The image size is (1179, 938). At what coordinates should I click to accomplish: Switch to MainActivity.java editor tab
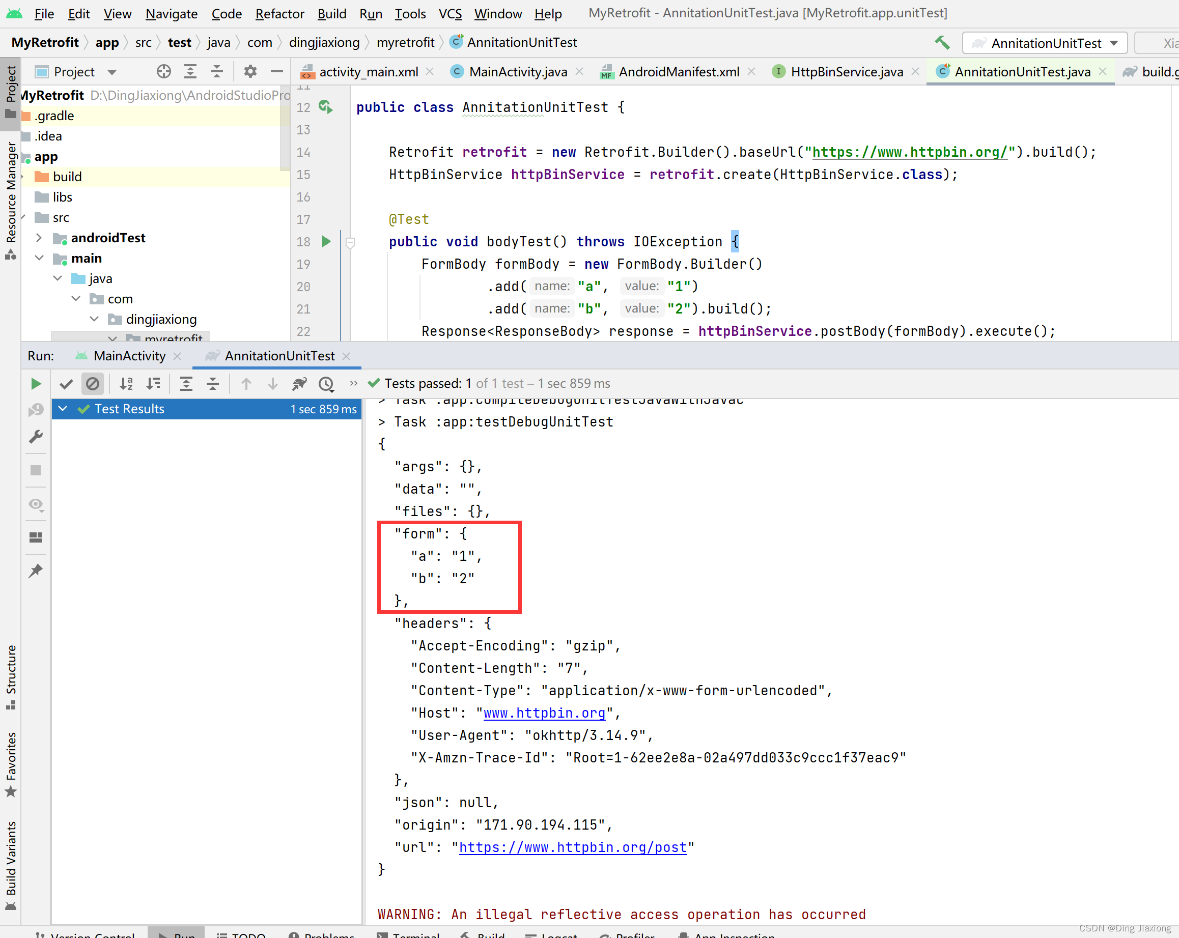(517, 72)
